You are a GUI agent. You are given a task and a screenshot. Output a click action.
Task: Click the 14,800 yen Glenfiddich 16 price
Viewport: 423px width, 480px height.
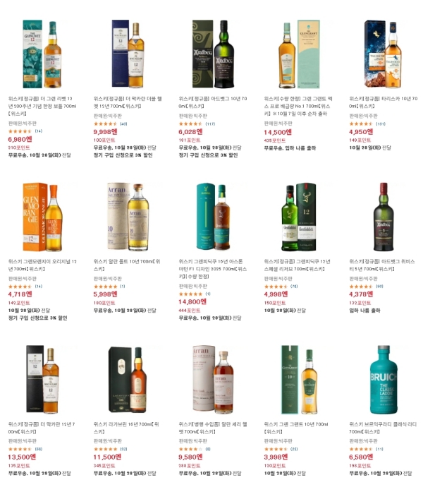[x=192, y=302]
